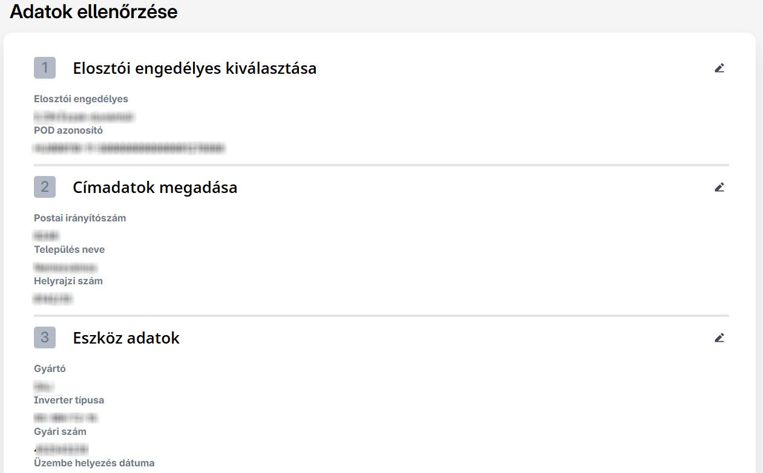Click the pencil icon for Címadatok megadása
The image size is (763, 473).
point(719,187)
